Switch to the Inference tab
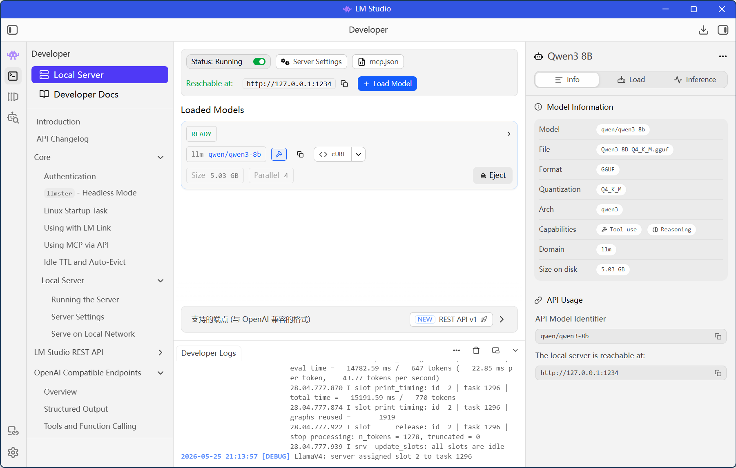Viewport: 736px width, 468px height. pyautogui.click(x=695, y=80)
